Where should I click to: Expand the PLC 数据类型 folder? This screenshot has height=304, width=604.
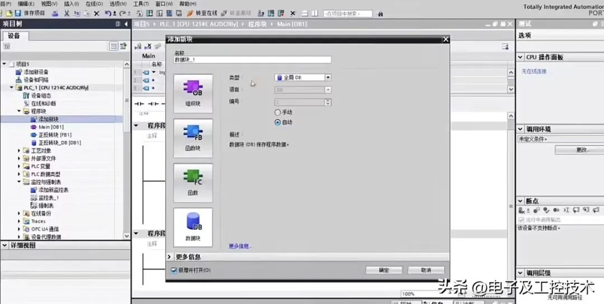pos(19,174)
